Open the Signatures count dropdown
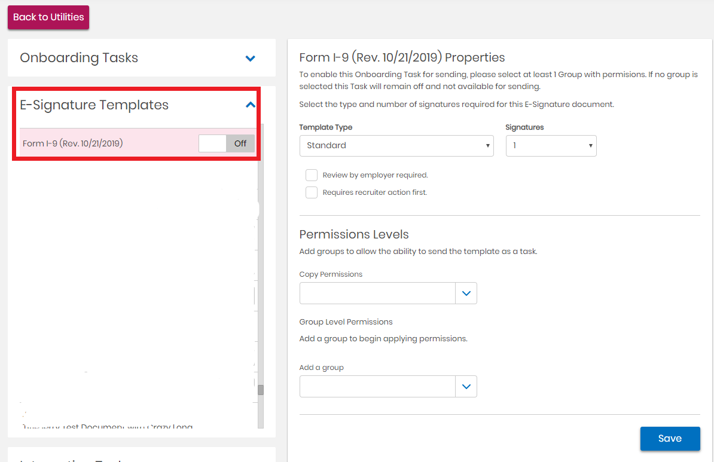 [x=551, y=146]
